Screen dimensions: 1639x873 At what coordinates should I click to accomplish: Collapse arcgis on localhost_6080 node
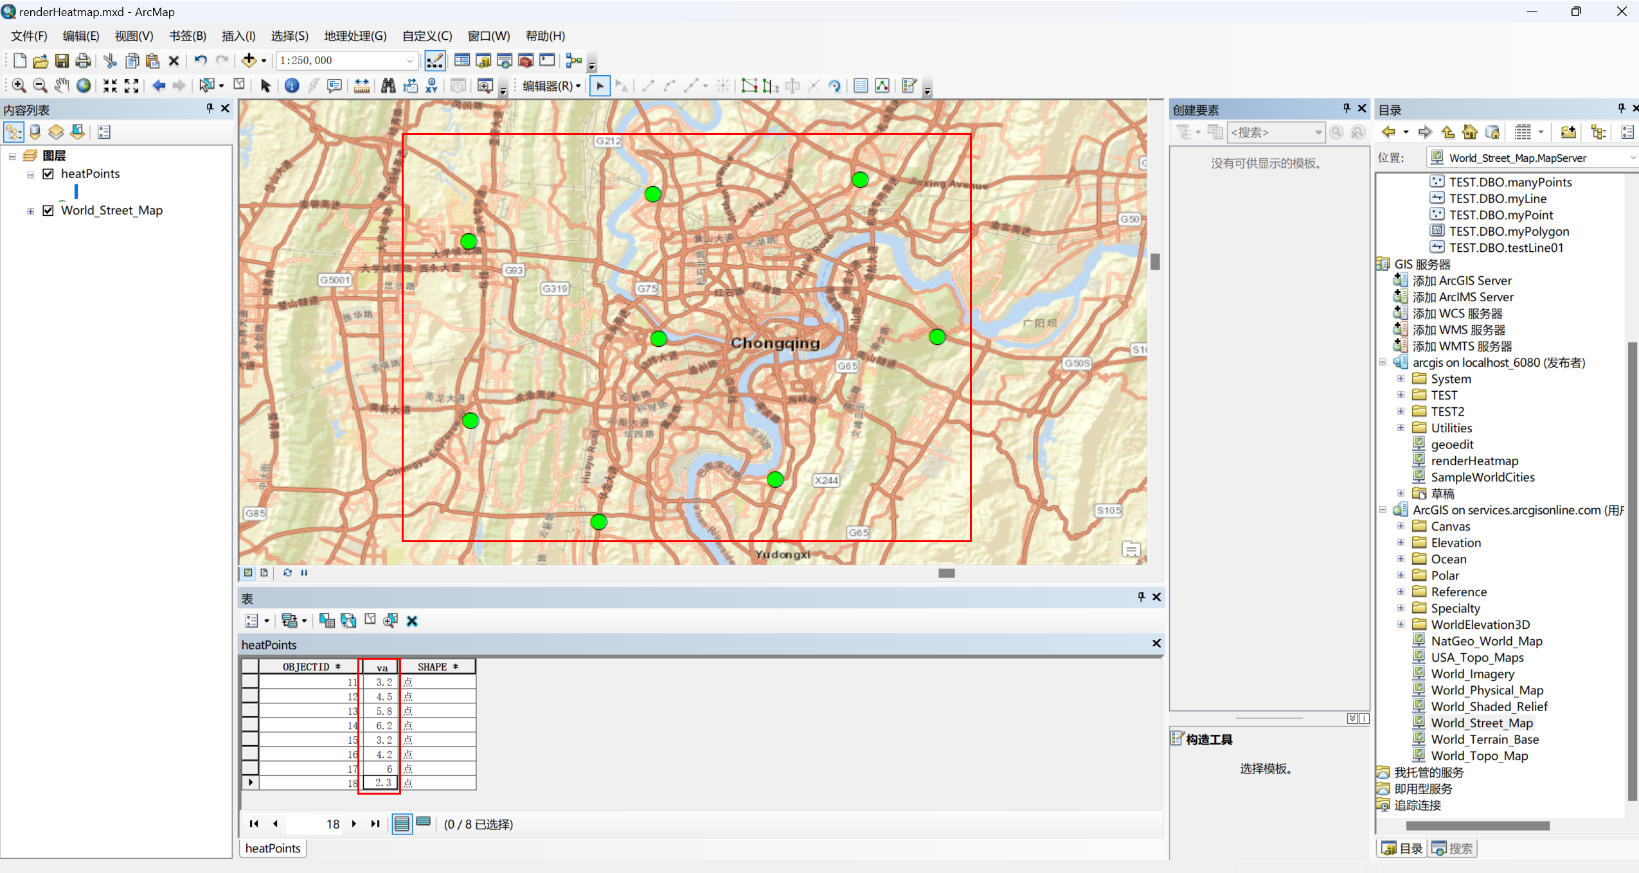pos(1383,362)
